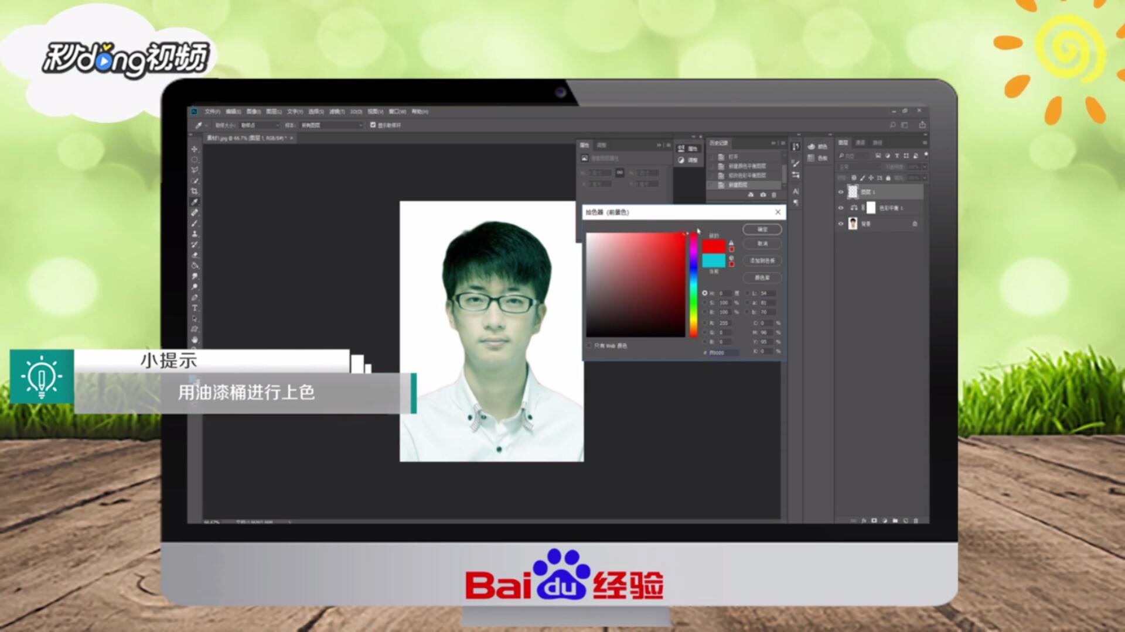This screenshot has height=632, width=1125.
Task: Click the Add to Swatches button
Action: [762, 260]
